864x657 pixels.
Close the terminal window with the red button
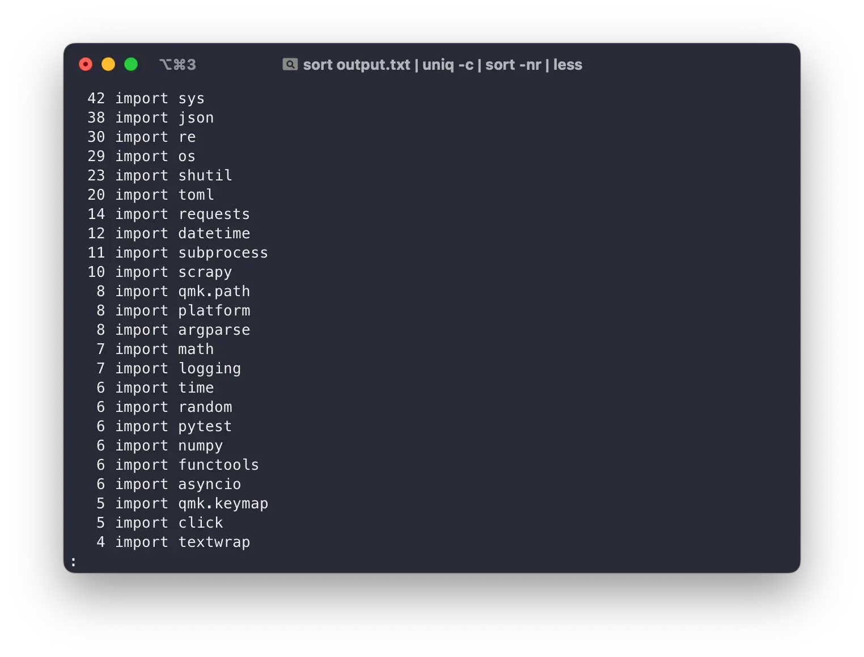click(86, 65)
